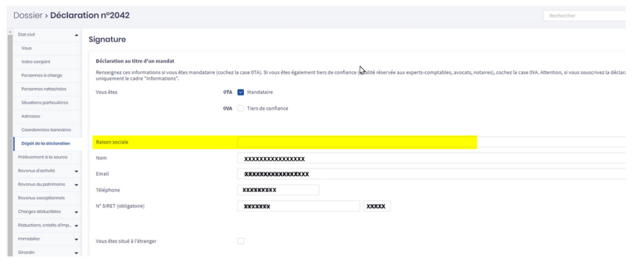Go to Votre conjoint page

pyautogui.click(x=36, y=62)
